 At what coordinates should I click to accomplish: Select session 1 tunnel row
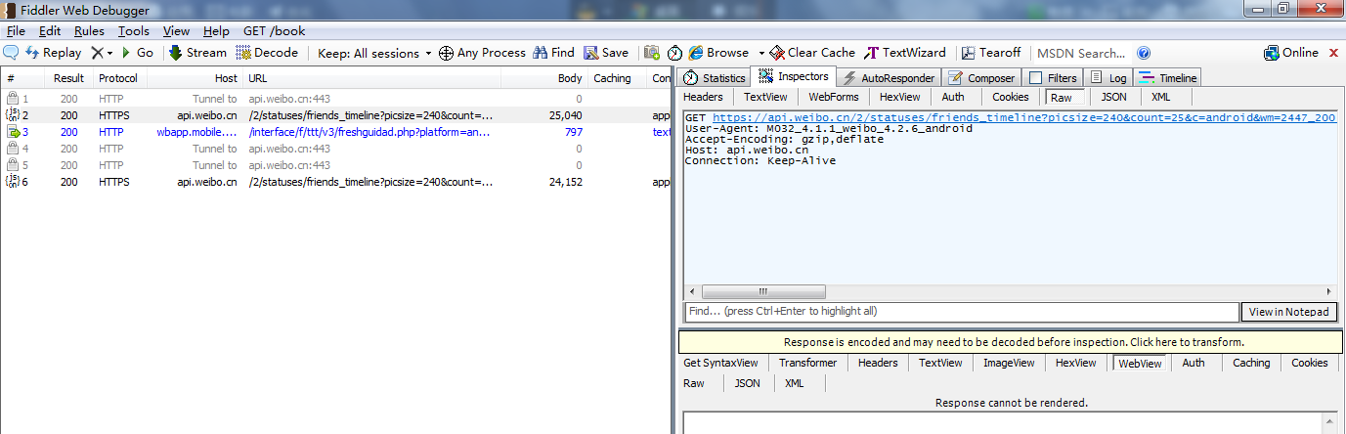(x=336, y=99)
